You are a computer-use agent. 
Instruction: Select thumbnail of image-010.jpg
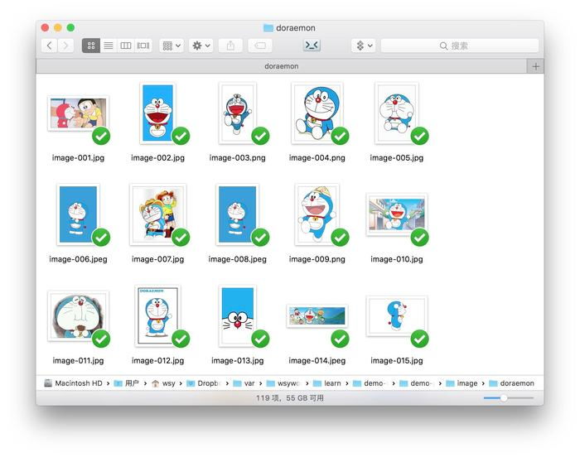397,214
